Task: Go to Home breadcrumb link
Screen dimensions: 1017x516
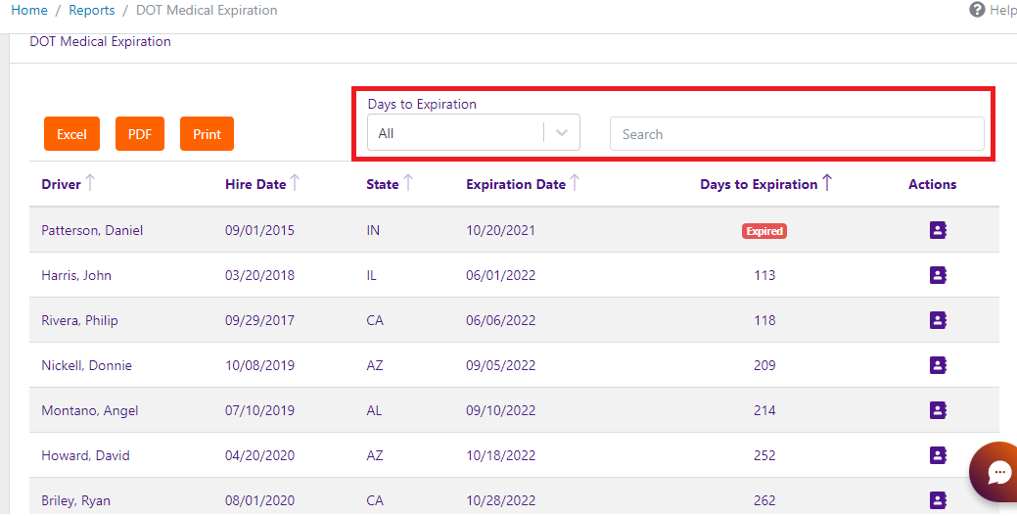Action: [x=29, y=11]
